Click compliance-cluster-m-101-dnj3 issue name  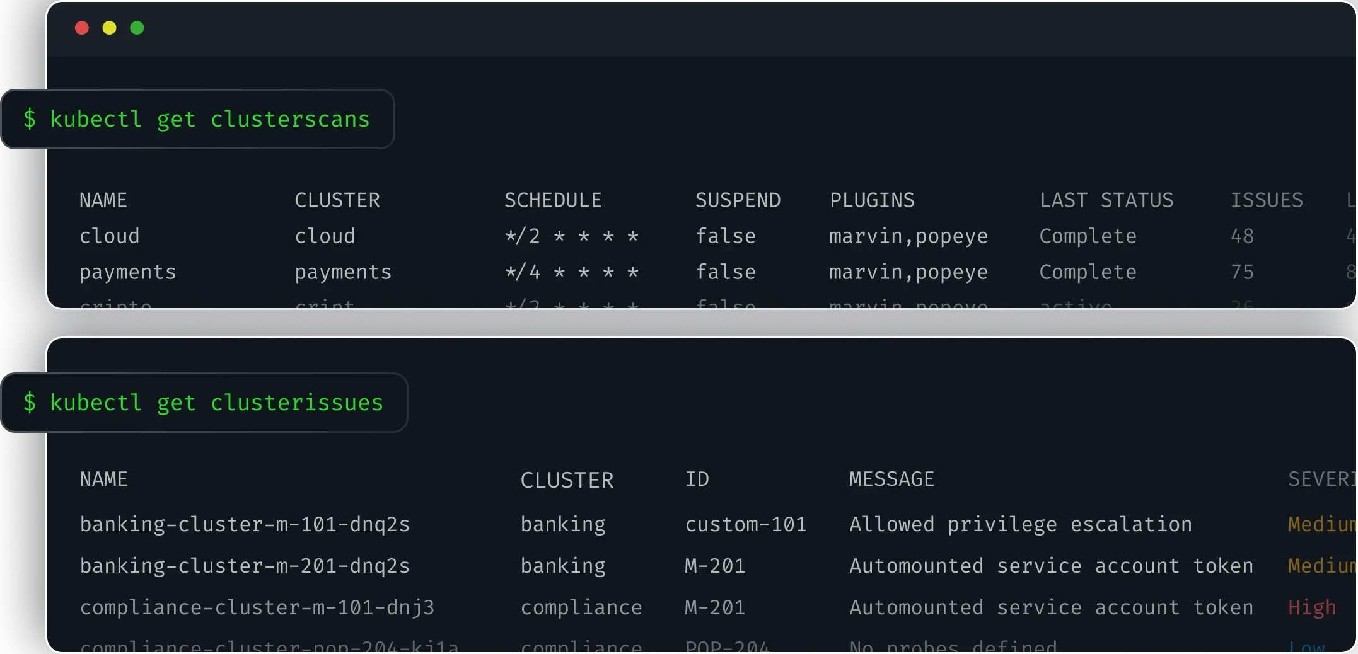[257, 607]
